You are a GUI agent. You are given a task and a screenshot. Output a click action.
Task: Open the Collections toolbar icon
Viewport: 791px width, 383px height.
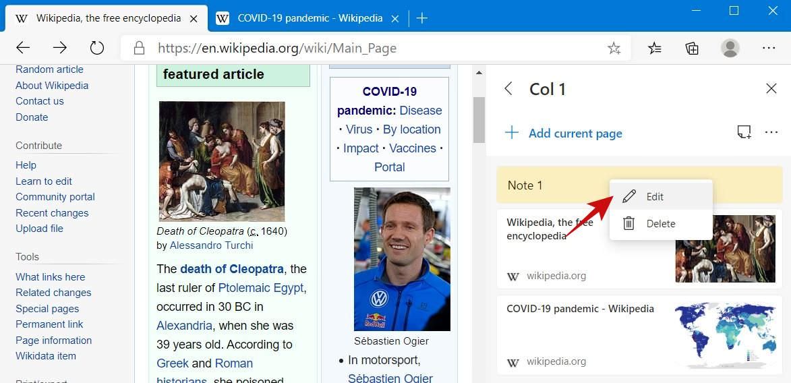(692, 48)
